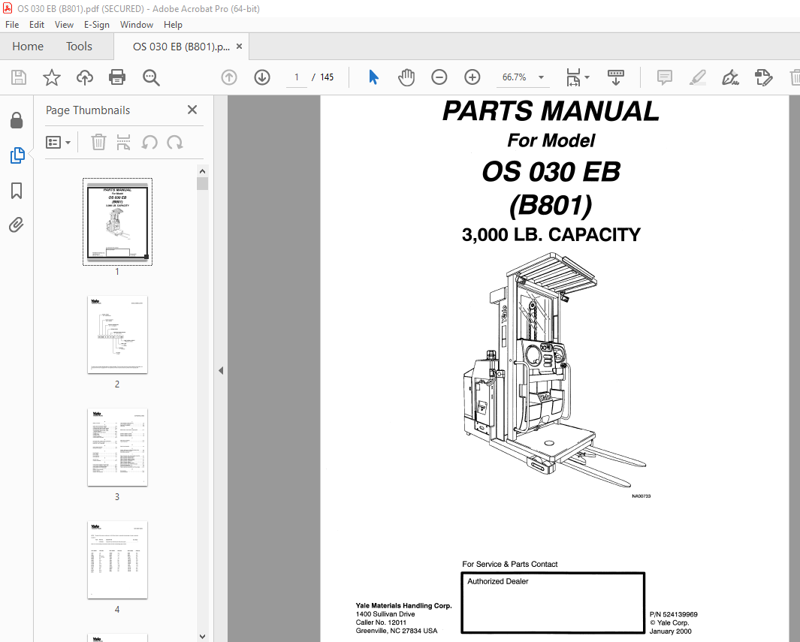This screenshot has width=800, height=642.
Task: Close the Page Thumbnails panel
Action: (x=192, y=110)
